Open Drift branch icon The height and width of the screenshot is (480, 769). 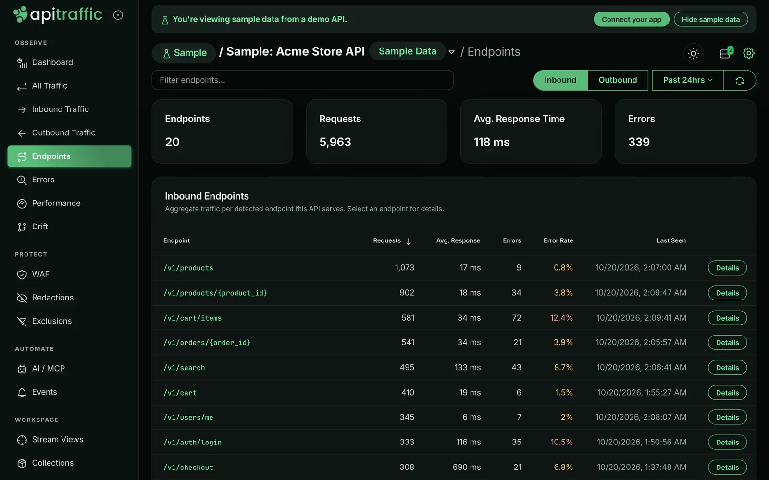pyautogui.click(x=22, y=227)
